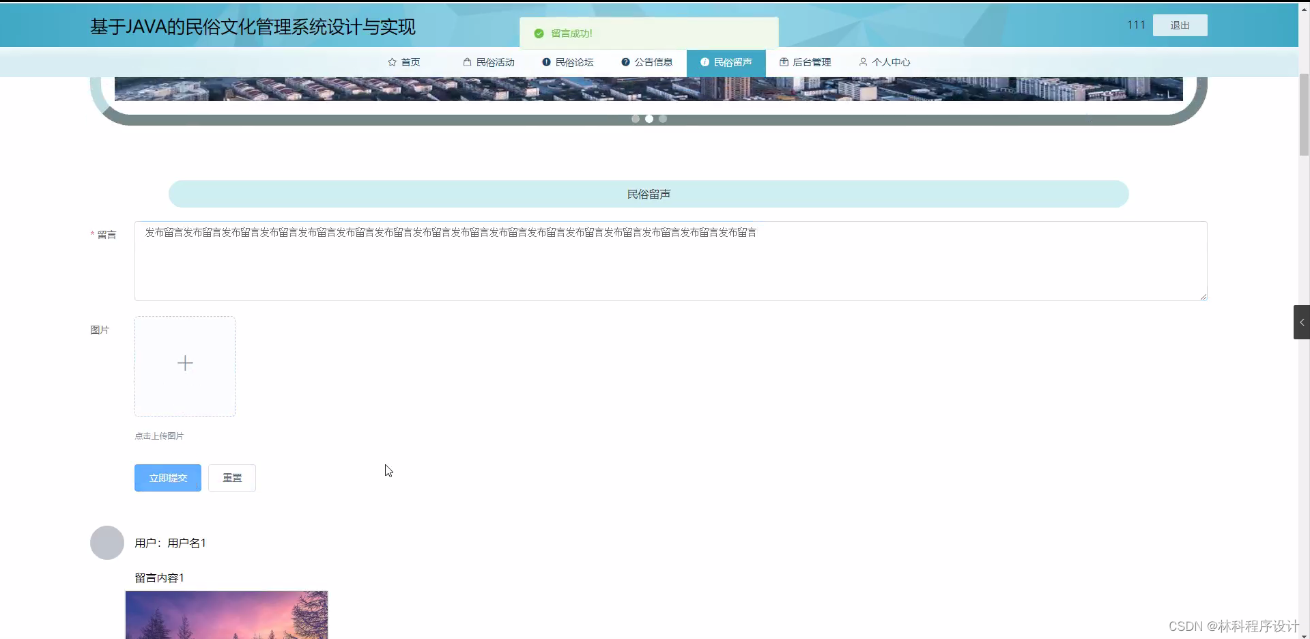The width and height of the screenshot is (1310, 639).
Task: Click the plus icon to upload an image
Action: tap(184, 363)
